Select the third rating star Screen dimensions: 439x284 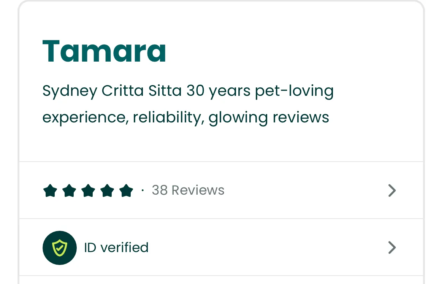coord(88,190)
